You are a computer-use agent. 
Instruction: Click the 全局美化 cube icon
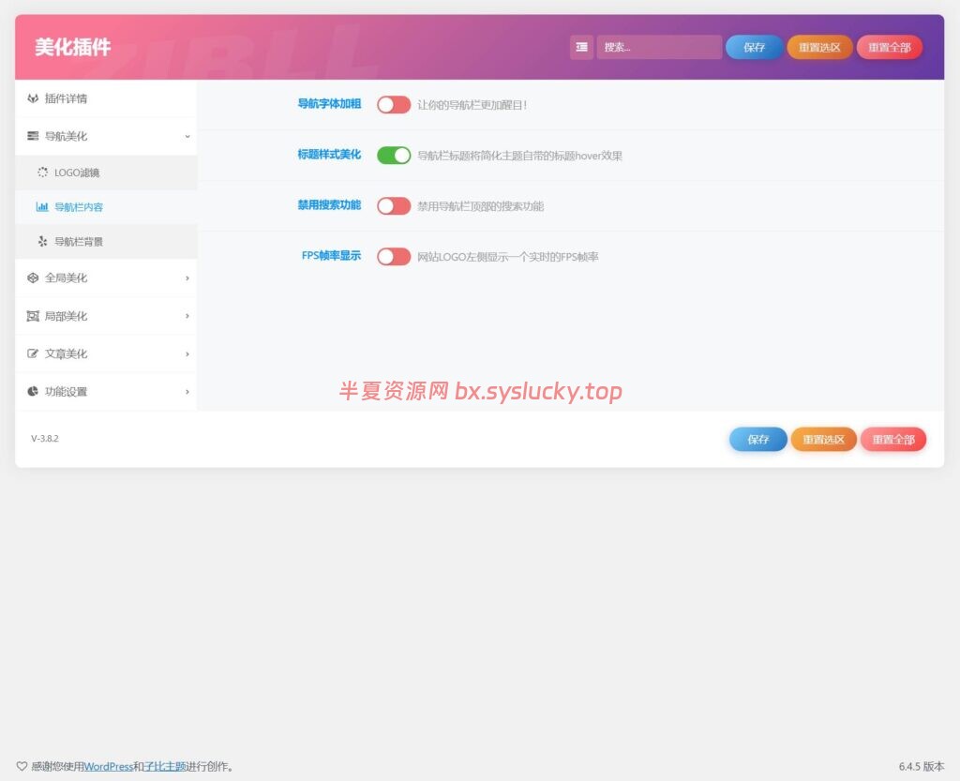tap(33, 278)
